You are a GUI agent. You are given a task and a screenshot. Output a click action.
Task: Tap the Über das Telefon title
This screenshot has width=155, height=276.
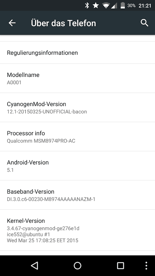pyautogui.click(x=63, y=23)
